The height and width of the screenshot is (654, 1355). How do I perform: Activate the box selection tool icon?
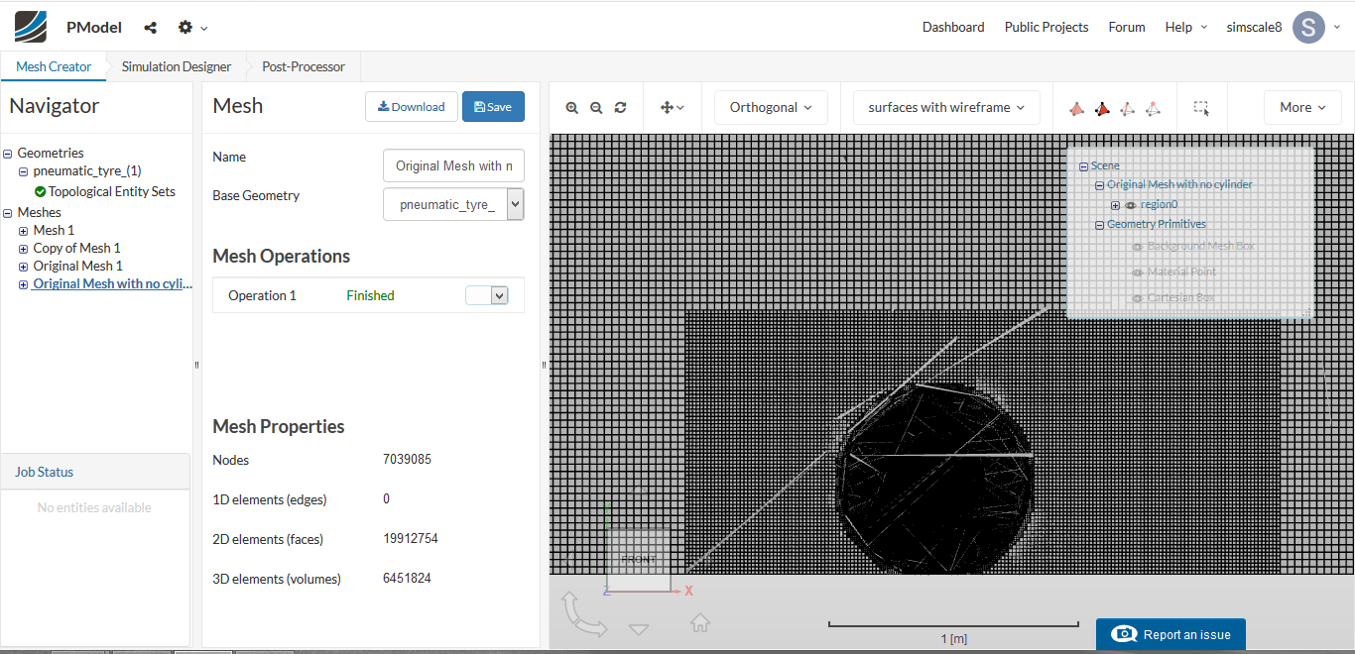point(1201,108)
